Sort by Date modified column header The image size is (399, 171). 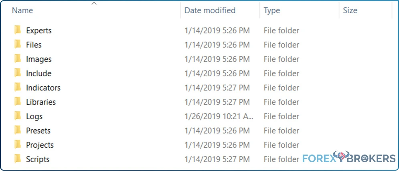[x=210, y=10]
